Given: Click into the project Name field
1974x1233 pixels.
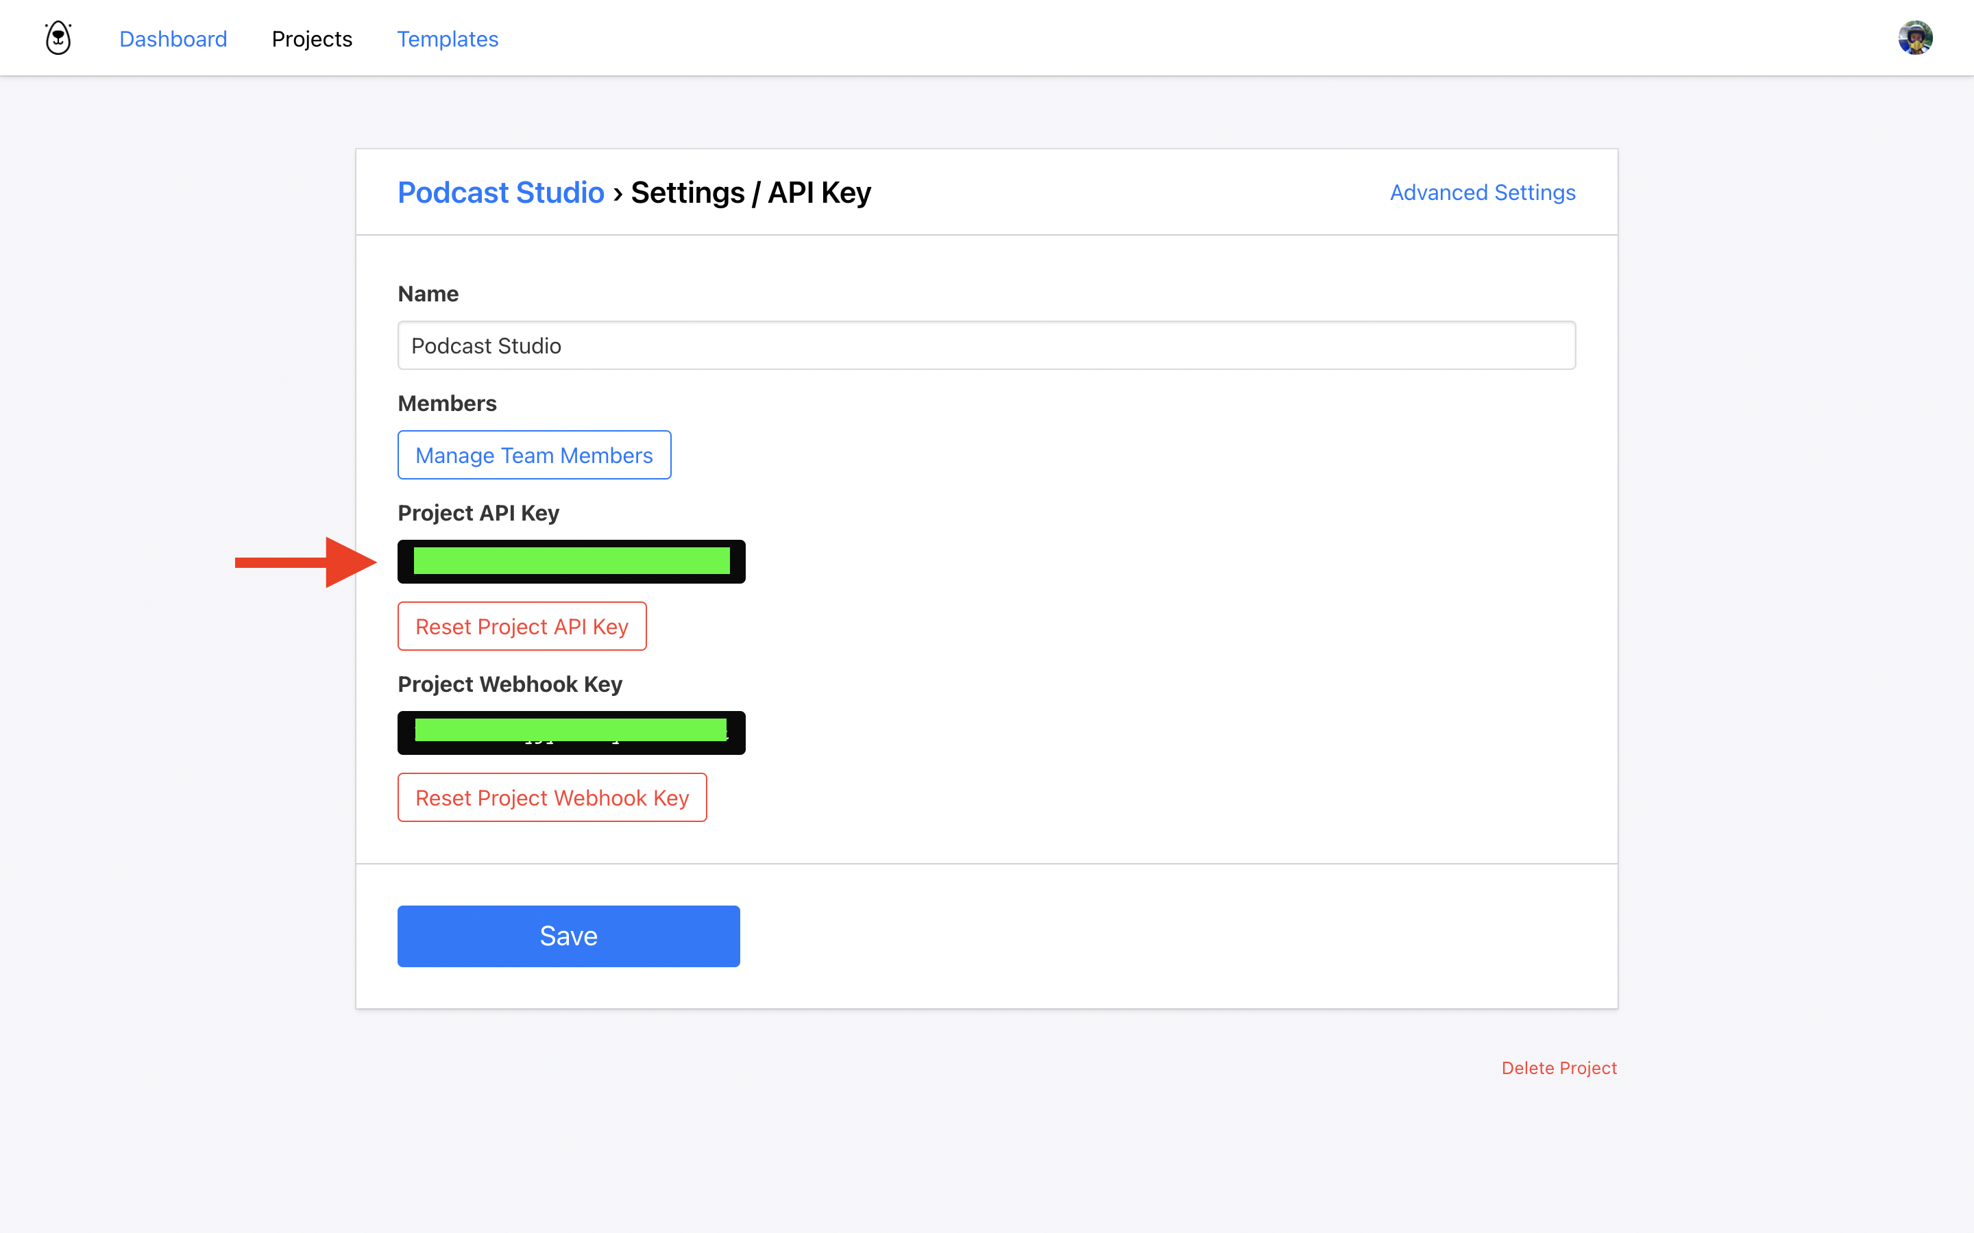Looking at the screenshot, I should [986, 346].
